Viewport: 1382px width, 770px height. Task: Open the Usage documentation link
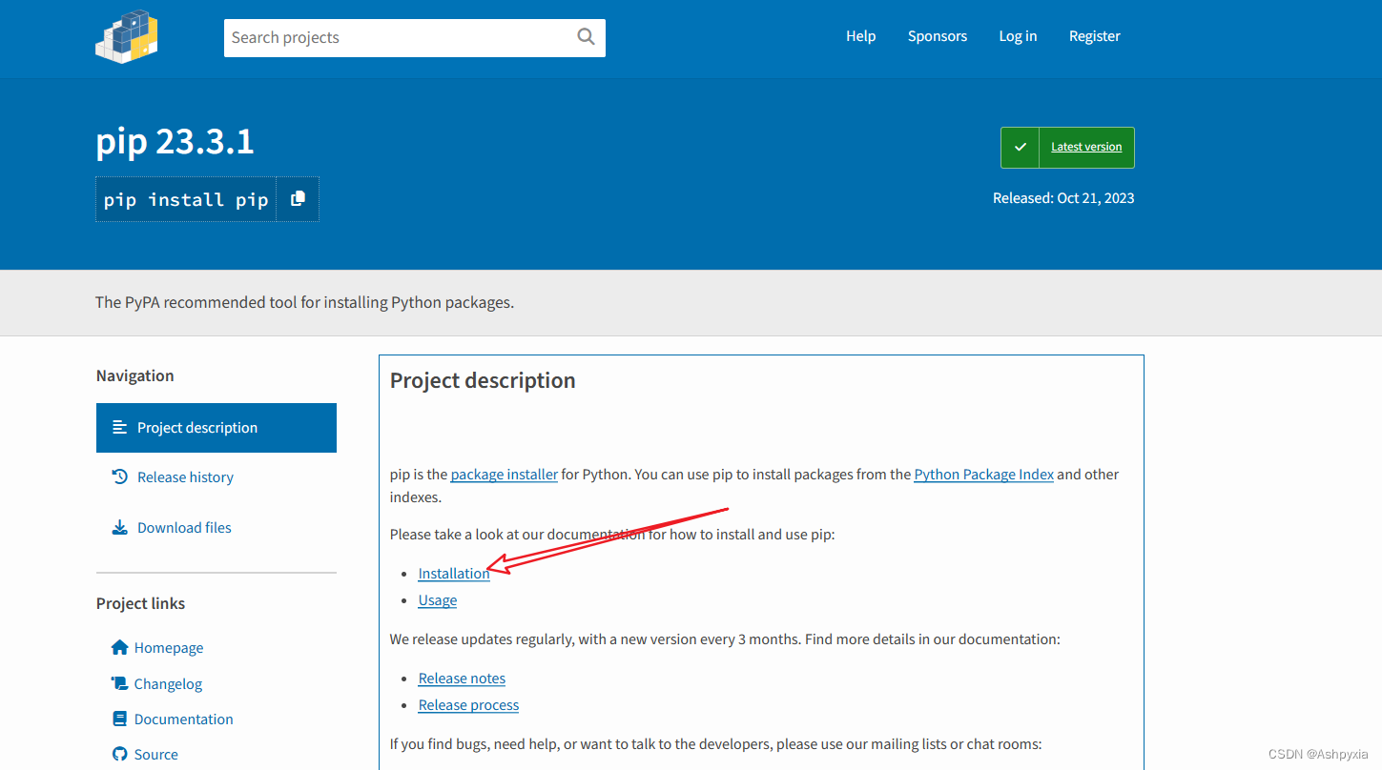tap(438, 599)
